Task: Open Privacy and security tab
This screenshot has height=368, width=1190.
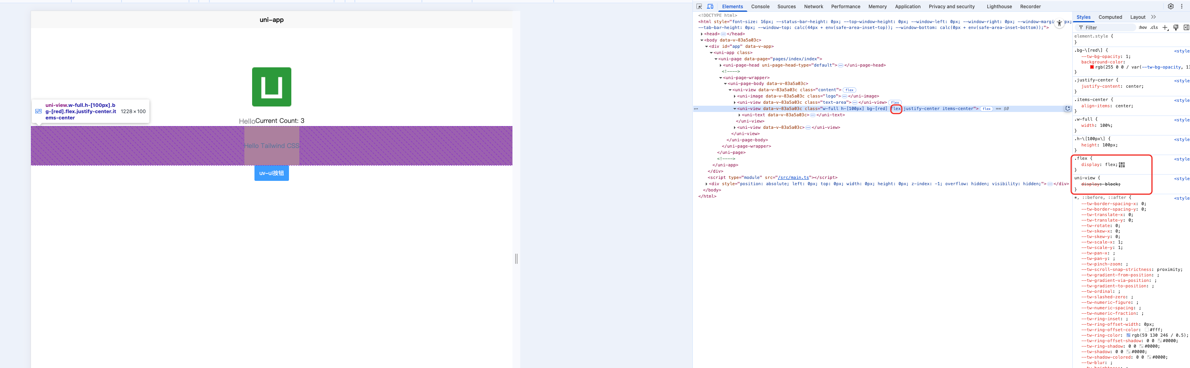Action: (x=952, y=6)
